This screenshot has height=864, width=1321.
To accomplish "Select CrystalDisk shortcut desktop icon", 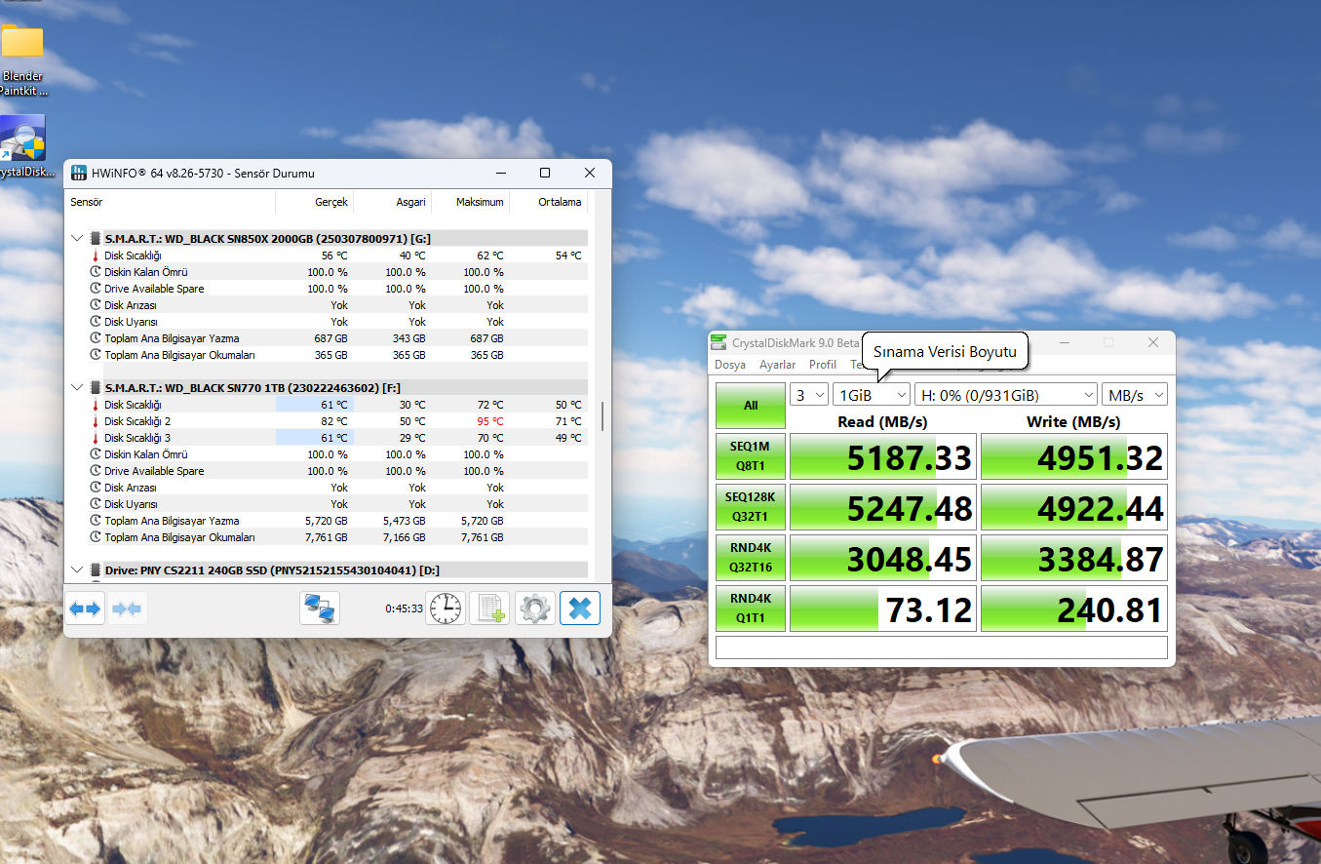I will tap(22, 146).
